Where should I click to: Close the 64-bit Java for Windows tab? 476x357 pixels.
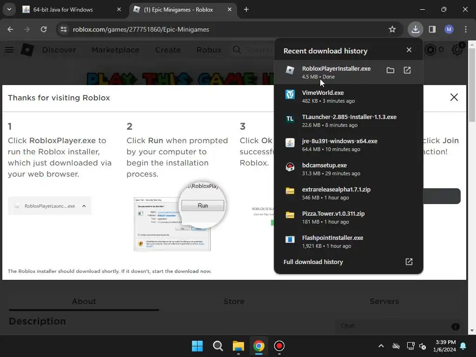(x=119, y=9)
